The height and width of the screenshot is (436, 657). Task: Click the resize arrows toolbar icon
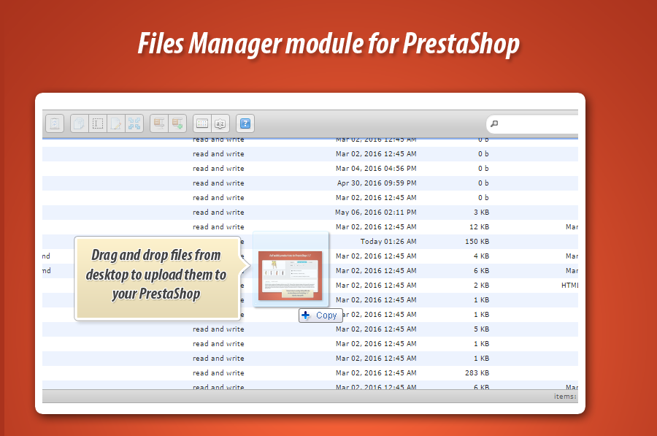134,123
